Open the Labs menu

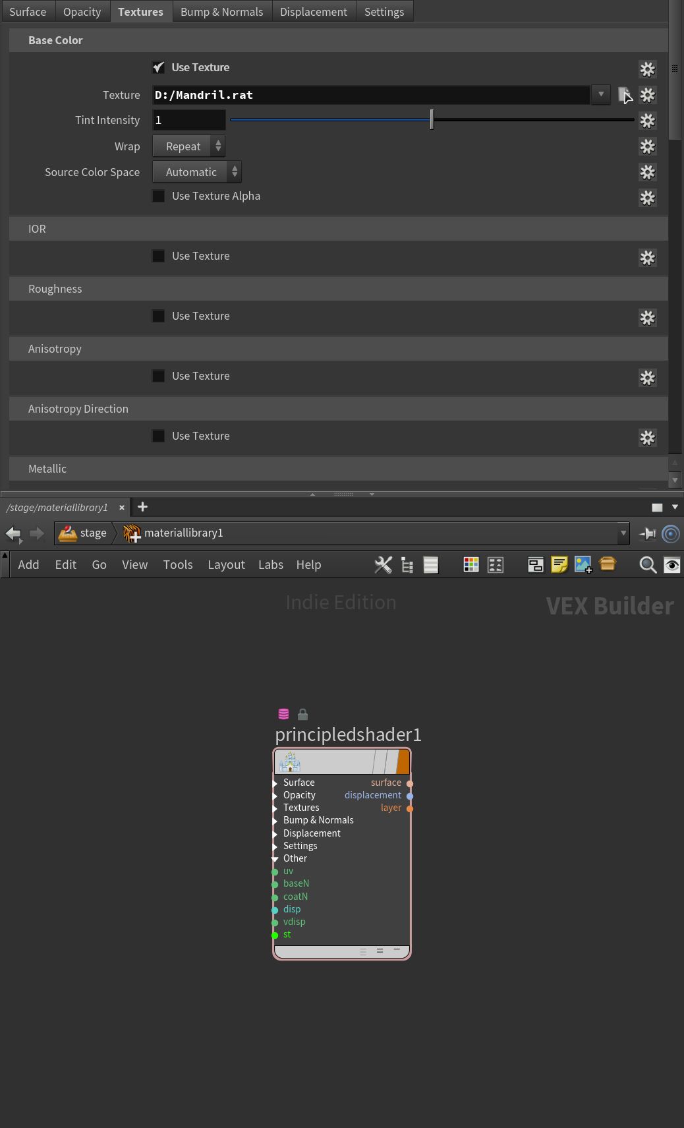pos(271,565)
